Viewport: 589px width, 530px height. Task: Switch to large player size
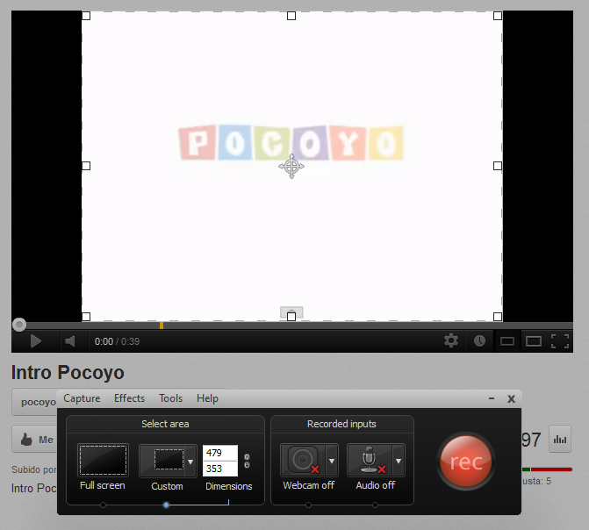tap(534, 341)
